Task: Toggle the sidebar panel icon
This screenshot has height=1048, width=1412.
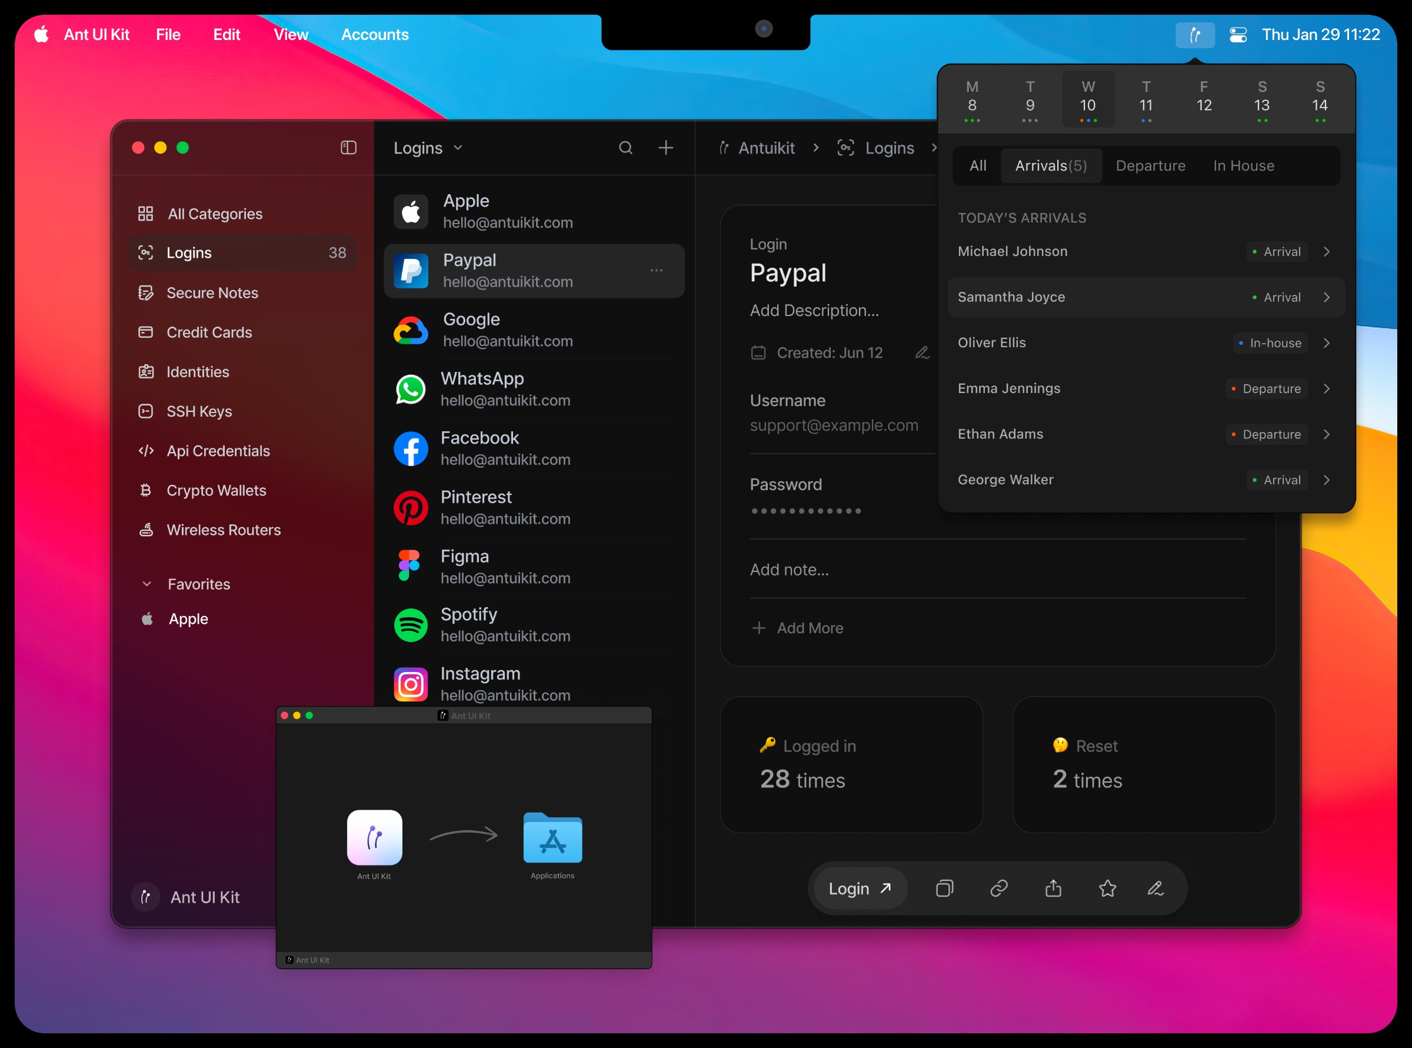Action: (x=348, y=148)
